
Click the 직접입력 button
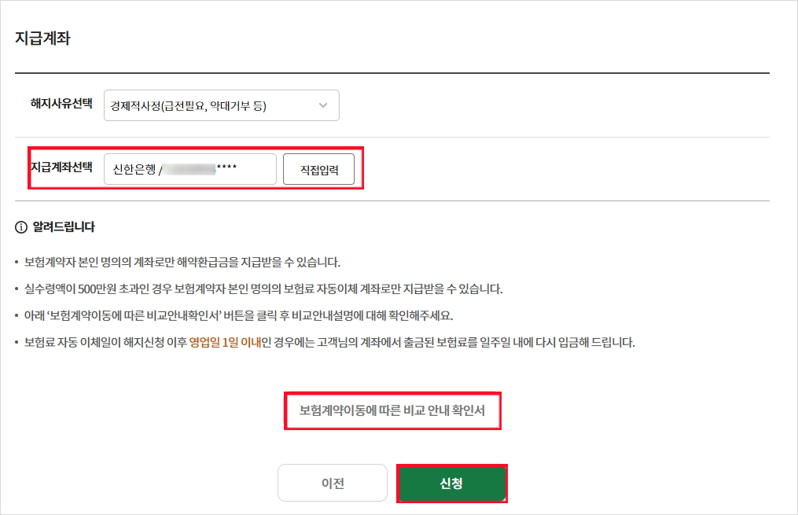coord(319,170)
